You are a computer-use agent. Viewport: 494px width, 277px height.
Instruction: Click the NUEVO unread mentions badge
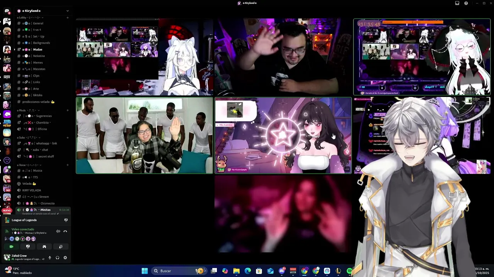[7, 210]
